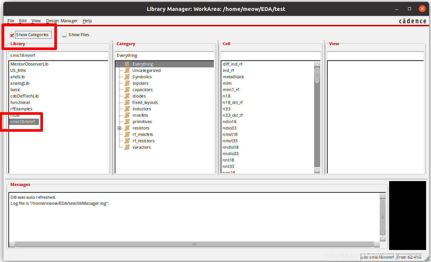Screen dimensions: 431x262
Task: Click the varactors folder icon
Action: (127, 147)
